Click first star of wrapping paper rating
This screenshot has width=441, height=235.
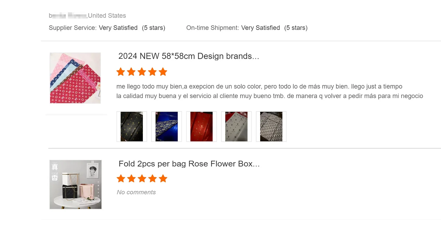coord(121,72)
